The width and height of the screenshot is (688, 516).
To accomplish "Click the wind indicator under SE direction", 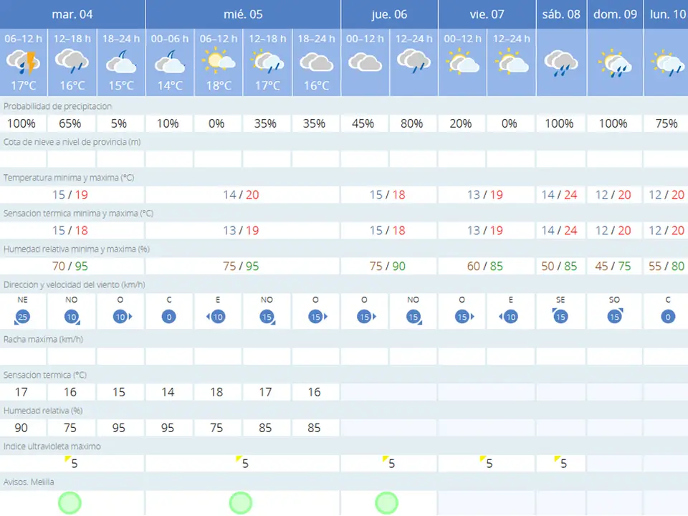I will point(560,316).
